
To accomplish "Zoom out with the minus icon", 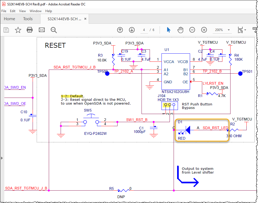I will coord(192,30).
